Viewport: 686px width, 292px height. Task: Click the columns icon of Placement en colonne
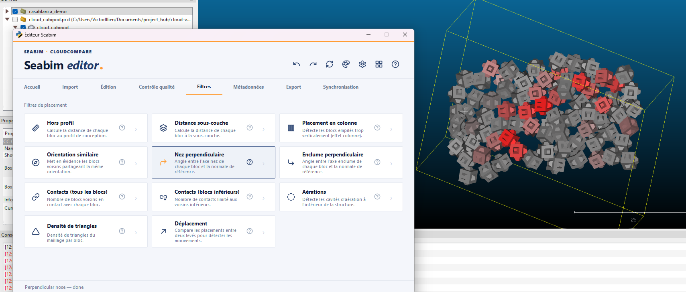tap(291, 128)
